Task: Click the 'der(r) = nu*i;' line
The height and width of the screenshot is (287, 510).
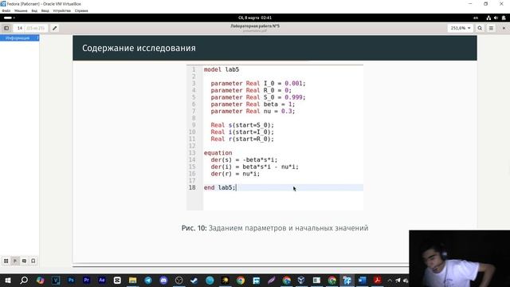Action: click(x=235, y=174)
